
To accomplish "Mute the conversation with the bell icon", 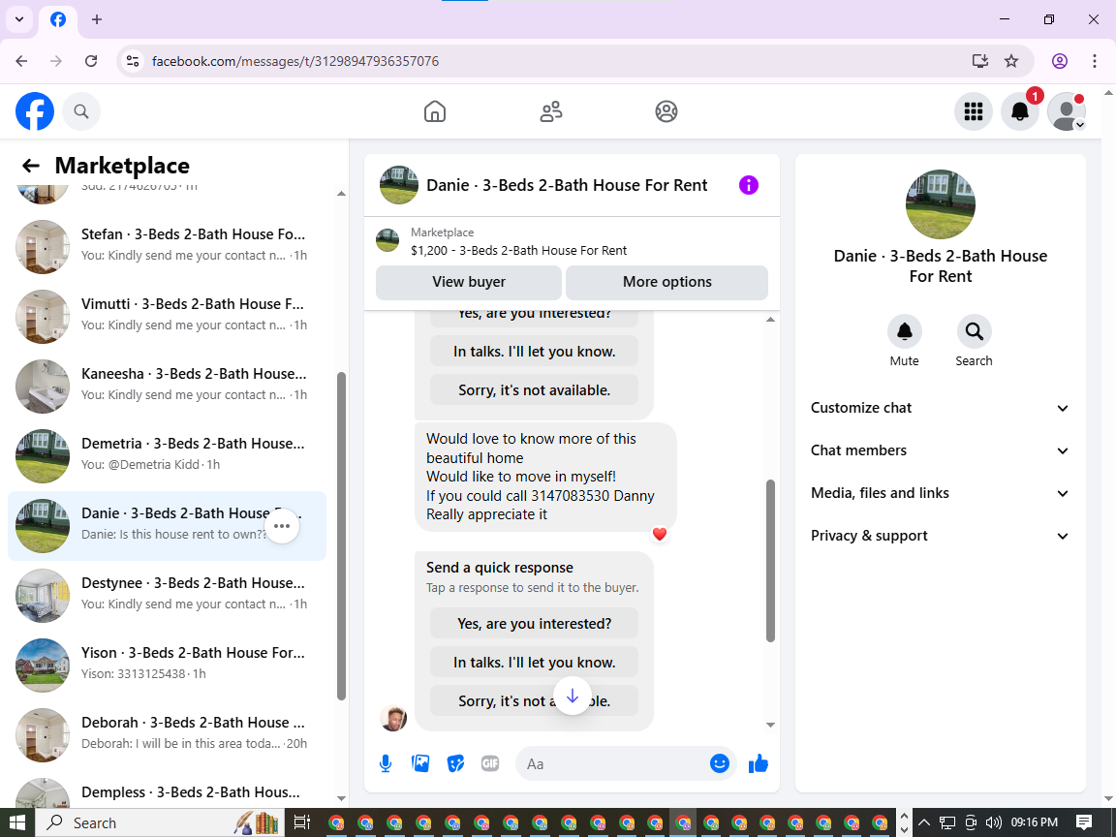I will point(905,331).
